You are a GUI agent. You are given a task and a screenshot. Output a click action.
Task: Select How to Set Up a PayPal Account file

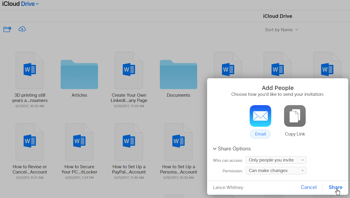coord(129,142)
